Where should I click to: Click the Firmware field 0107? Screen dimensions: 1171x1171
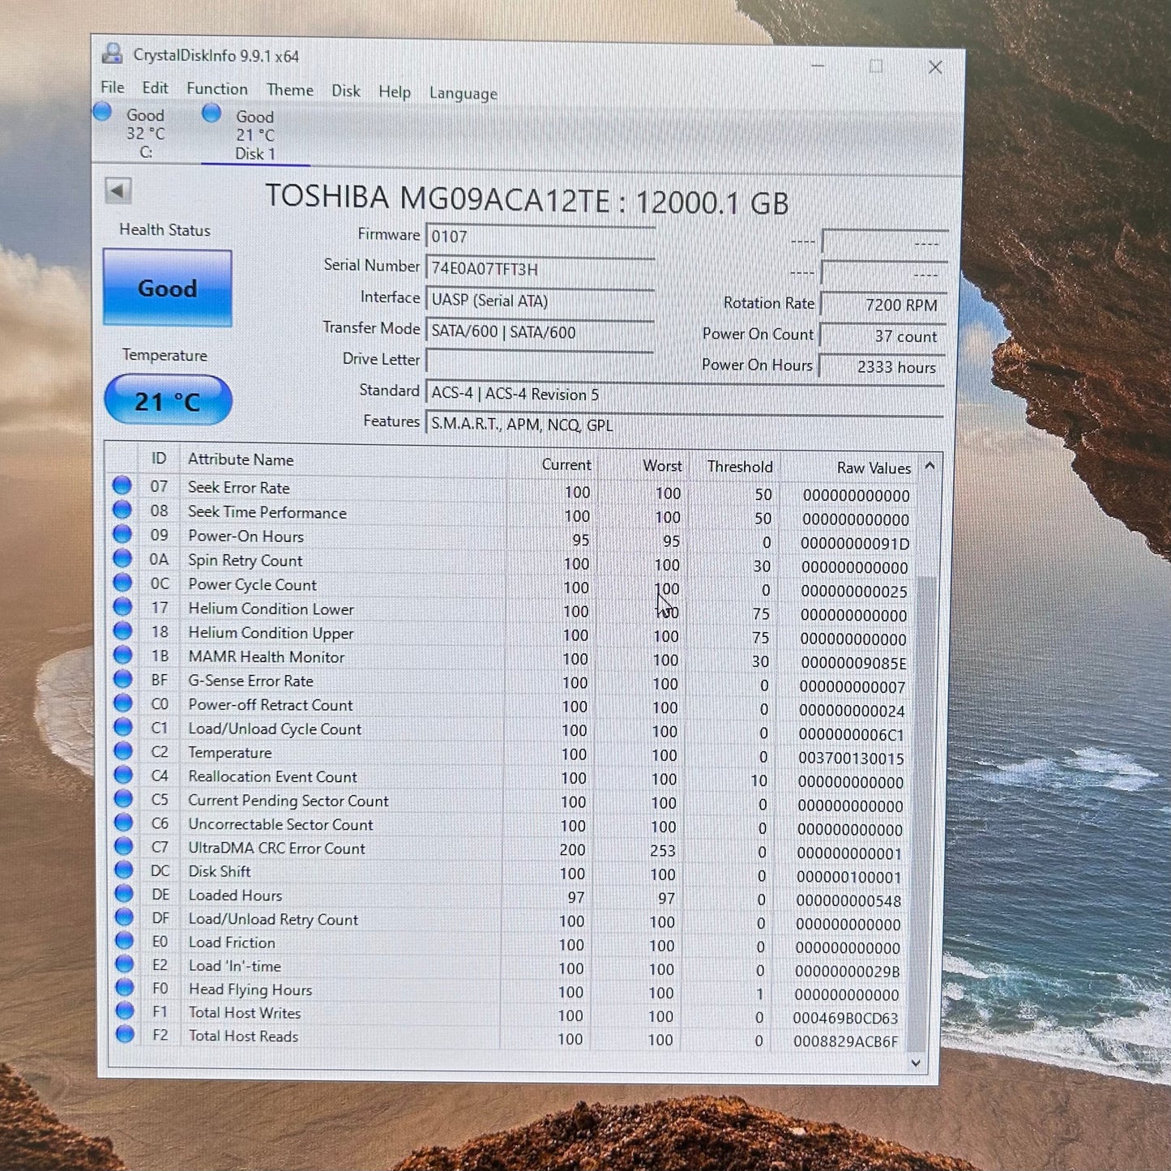[540, 237]
